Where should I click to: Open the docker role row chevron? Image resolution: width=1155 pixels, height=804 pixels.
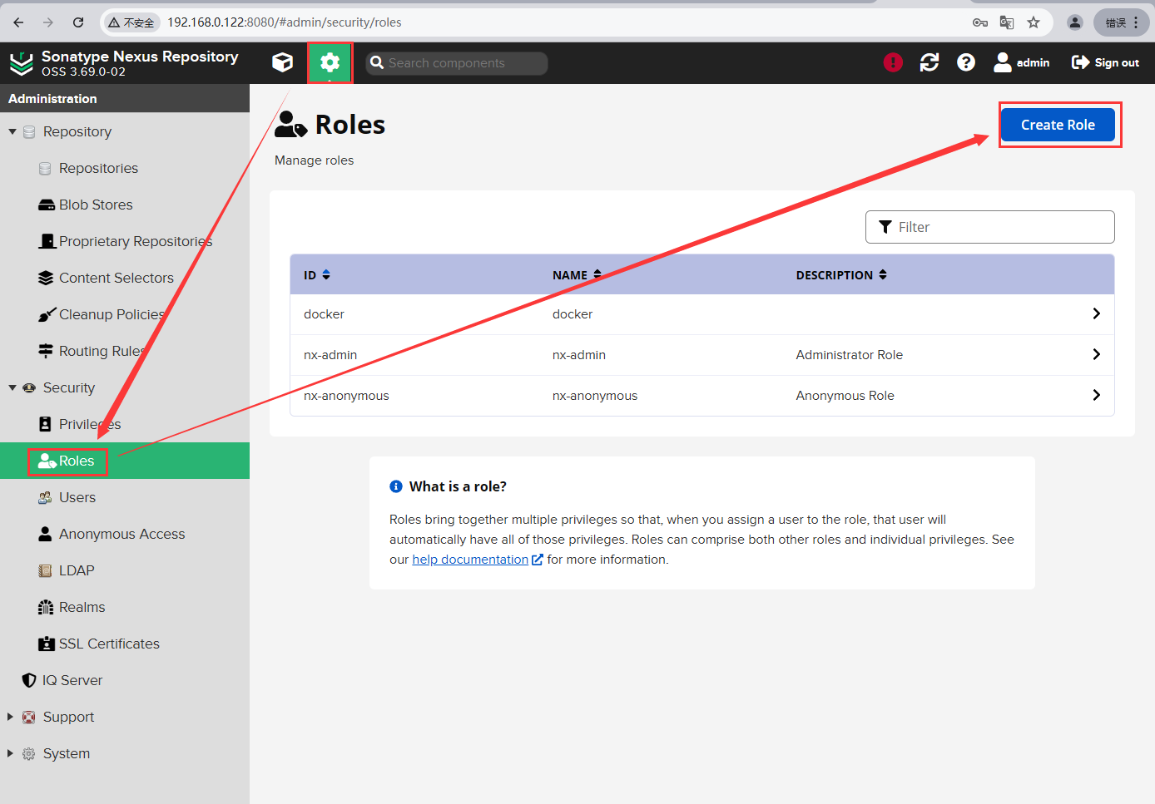(x=1096, y=313)
